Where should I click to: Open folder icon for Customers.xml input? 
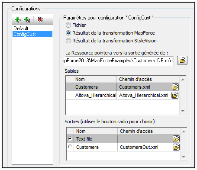(175, 87)
